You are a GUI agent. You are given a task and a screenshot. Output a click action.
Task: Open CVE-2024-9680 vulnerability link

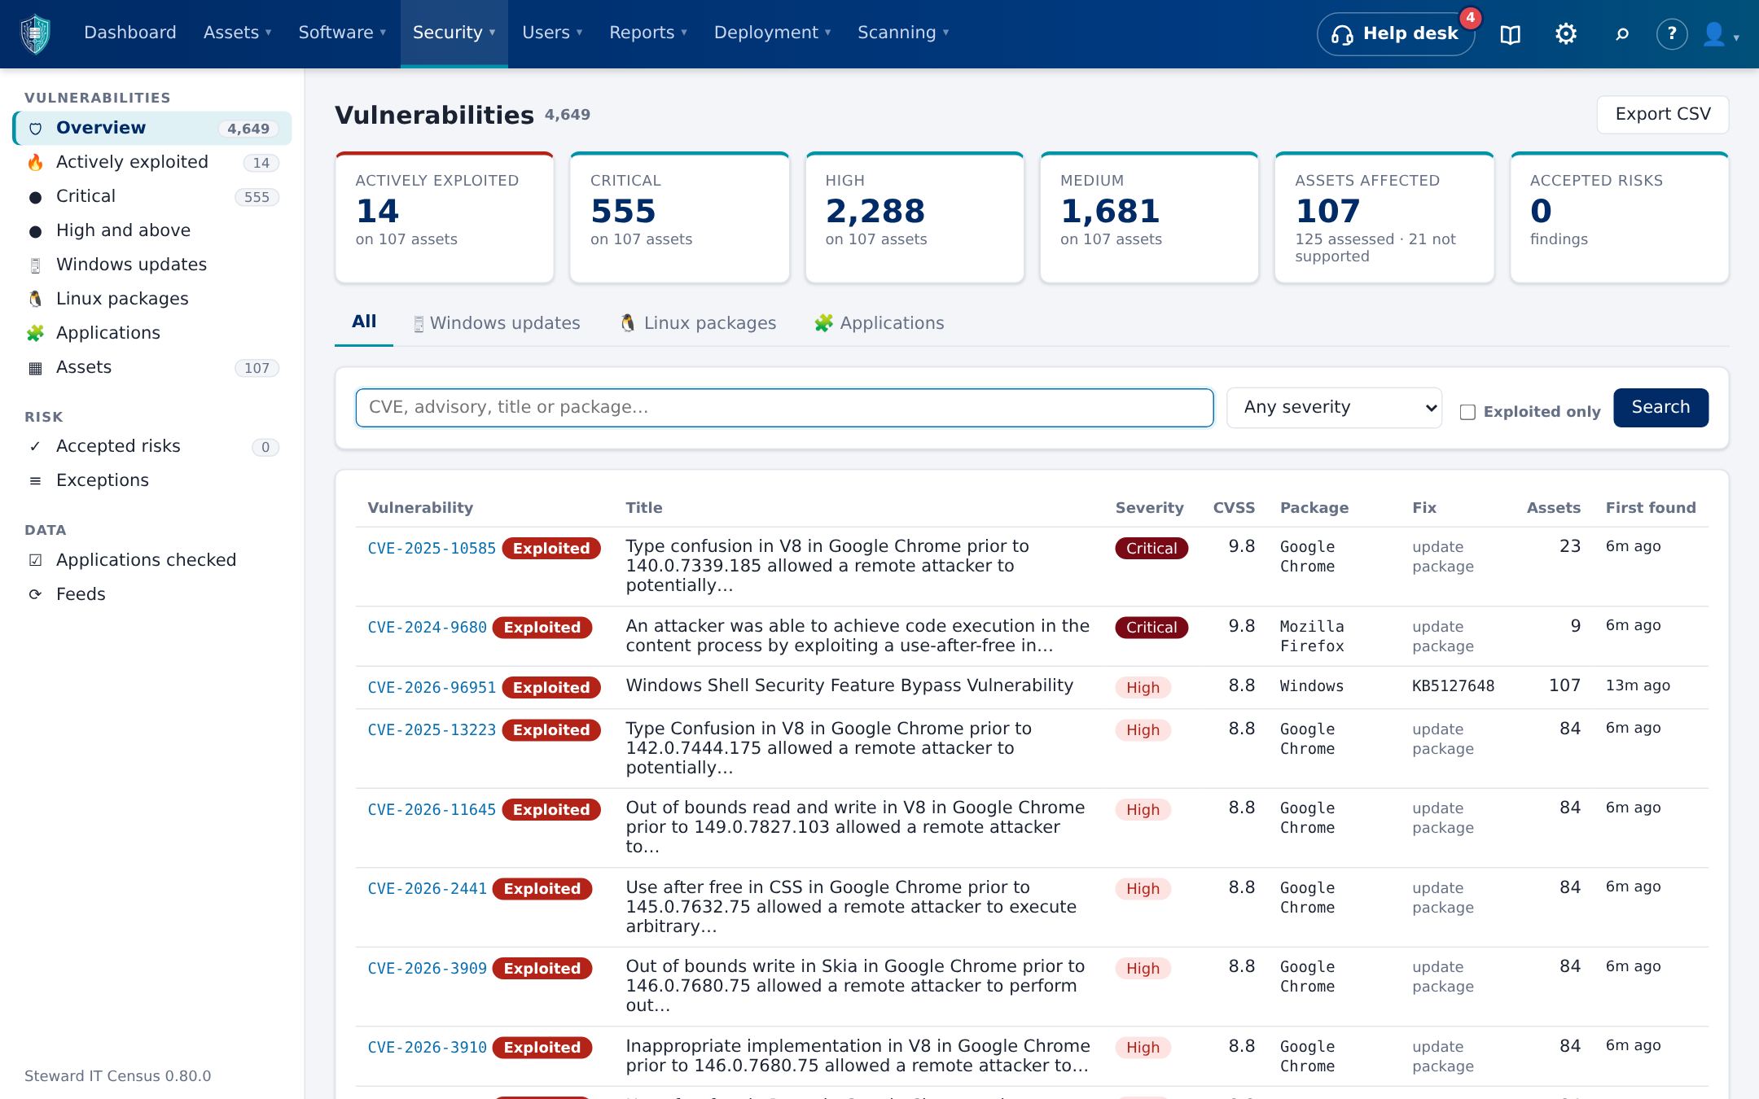(x=427, y=628)
